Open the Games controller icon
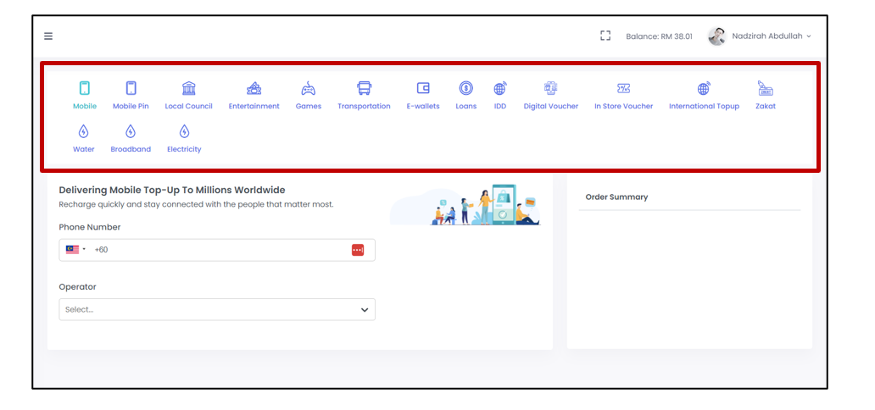 pyautogui.click(x=308, y=88)
